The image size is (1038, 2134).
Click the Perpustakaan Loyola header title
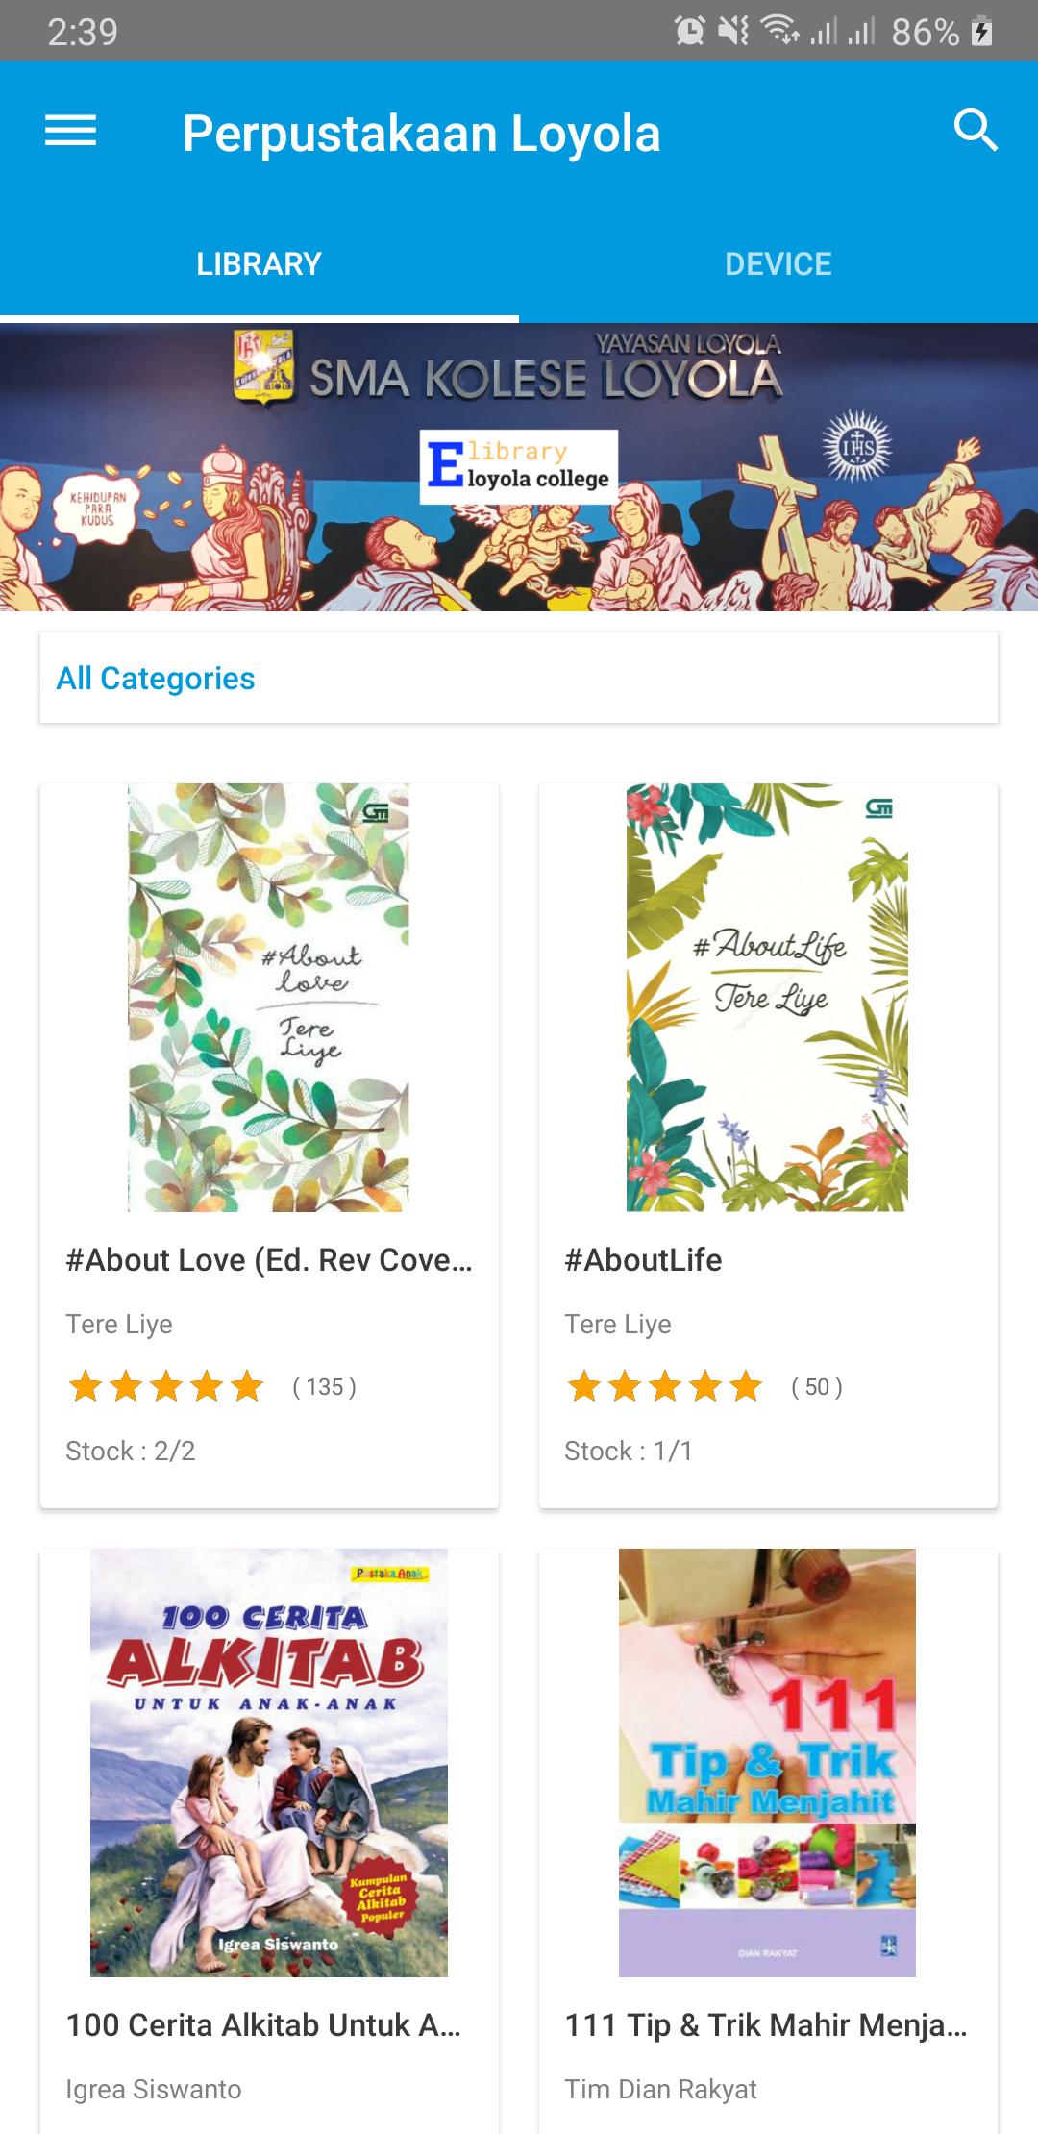[x=422, y=133]
